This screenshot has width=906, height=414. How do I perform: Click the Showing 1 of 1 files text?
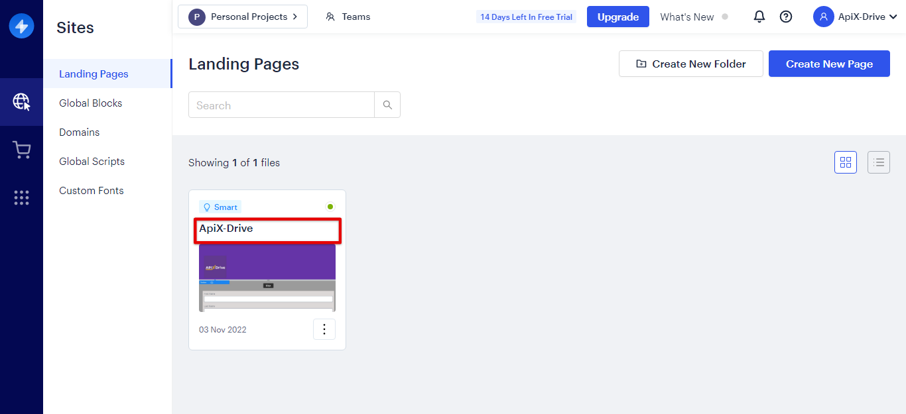click(x=234, y=162)
